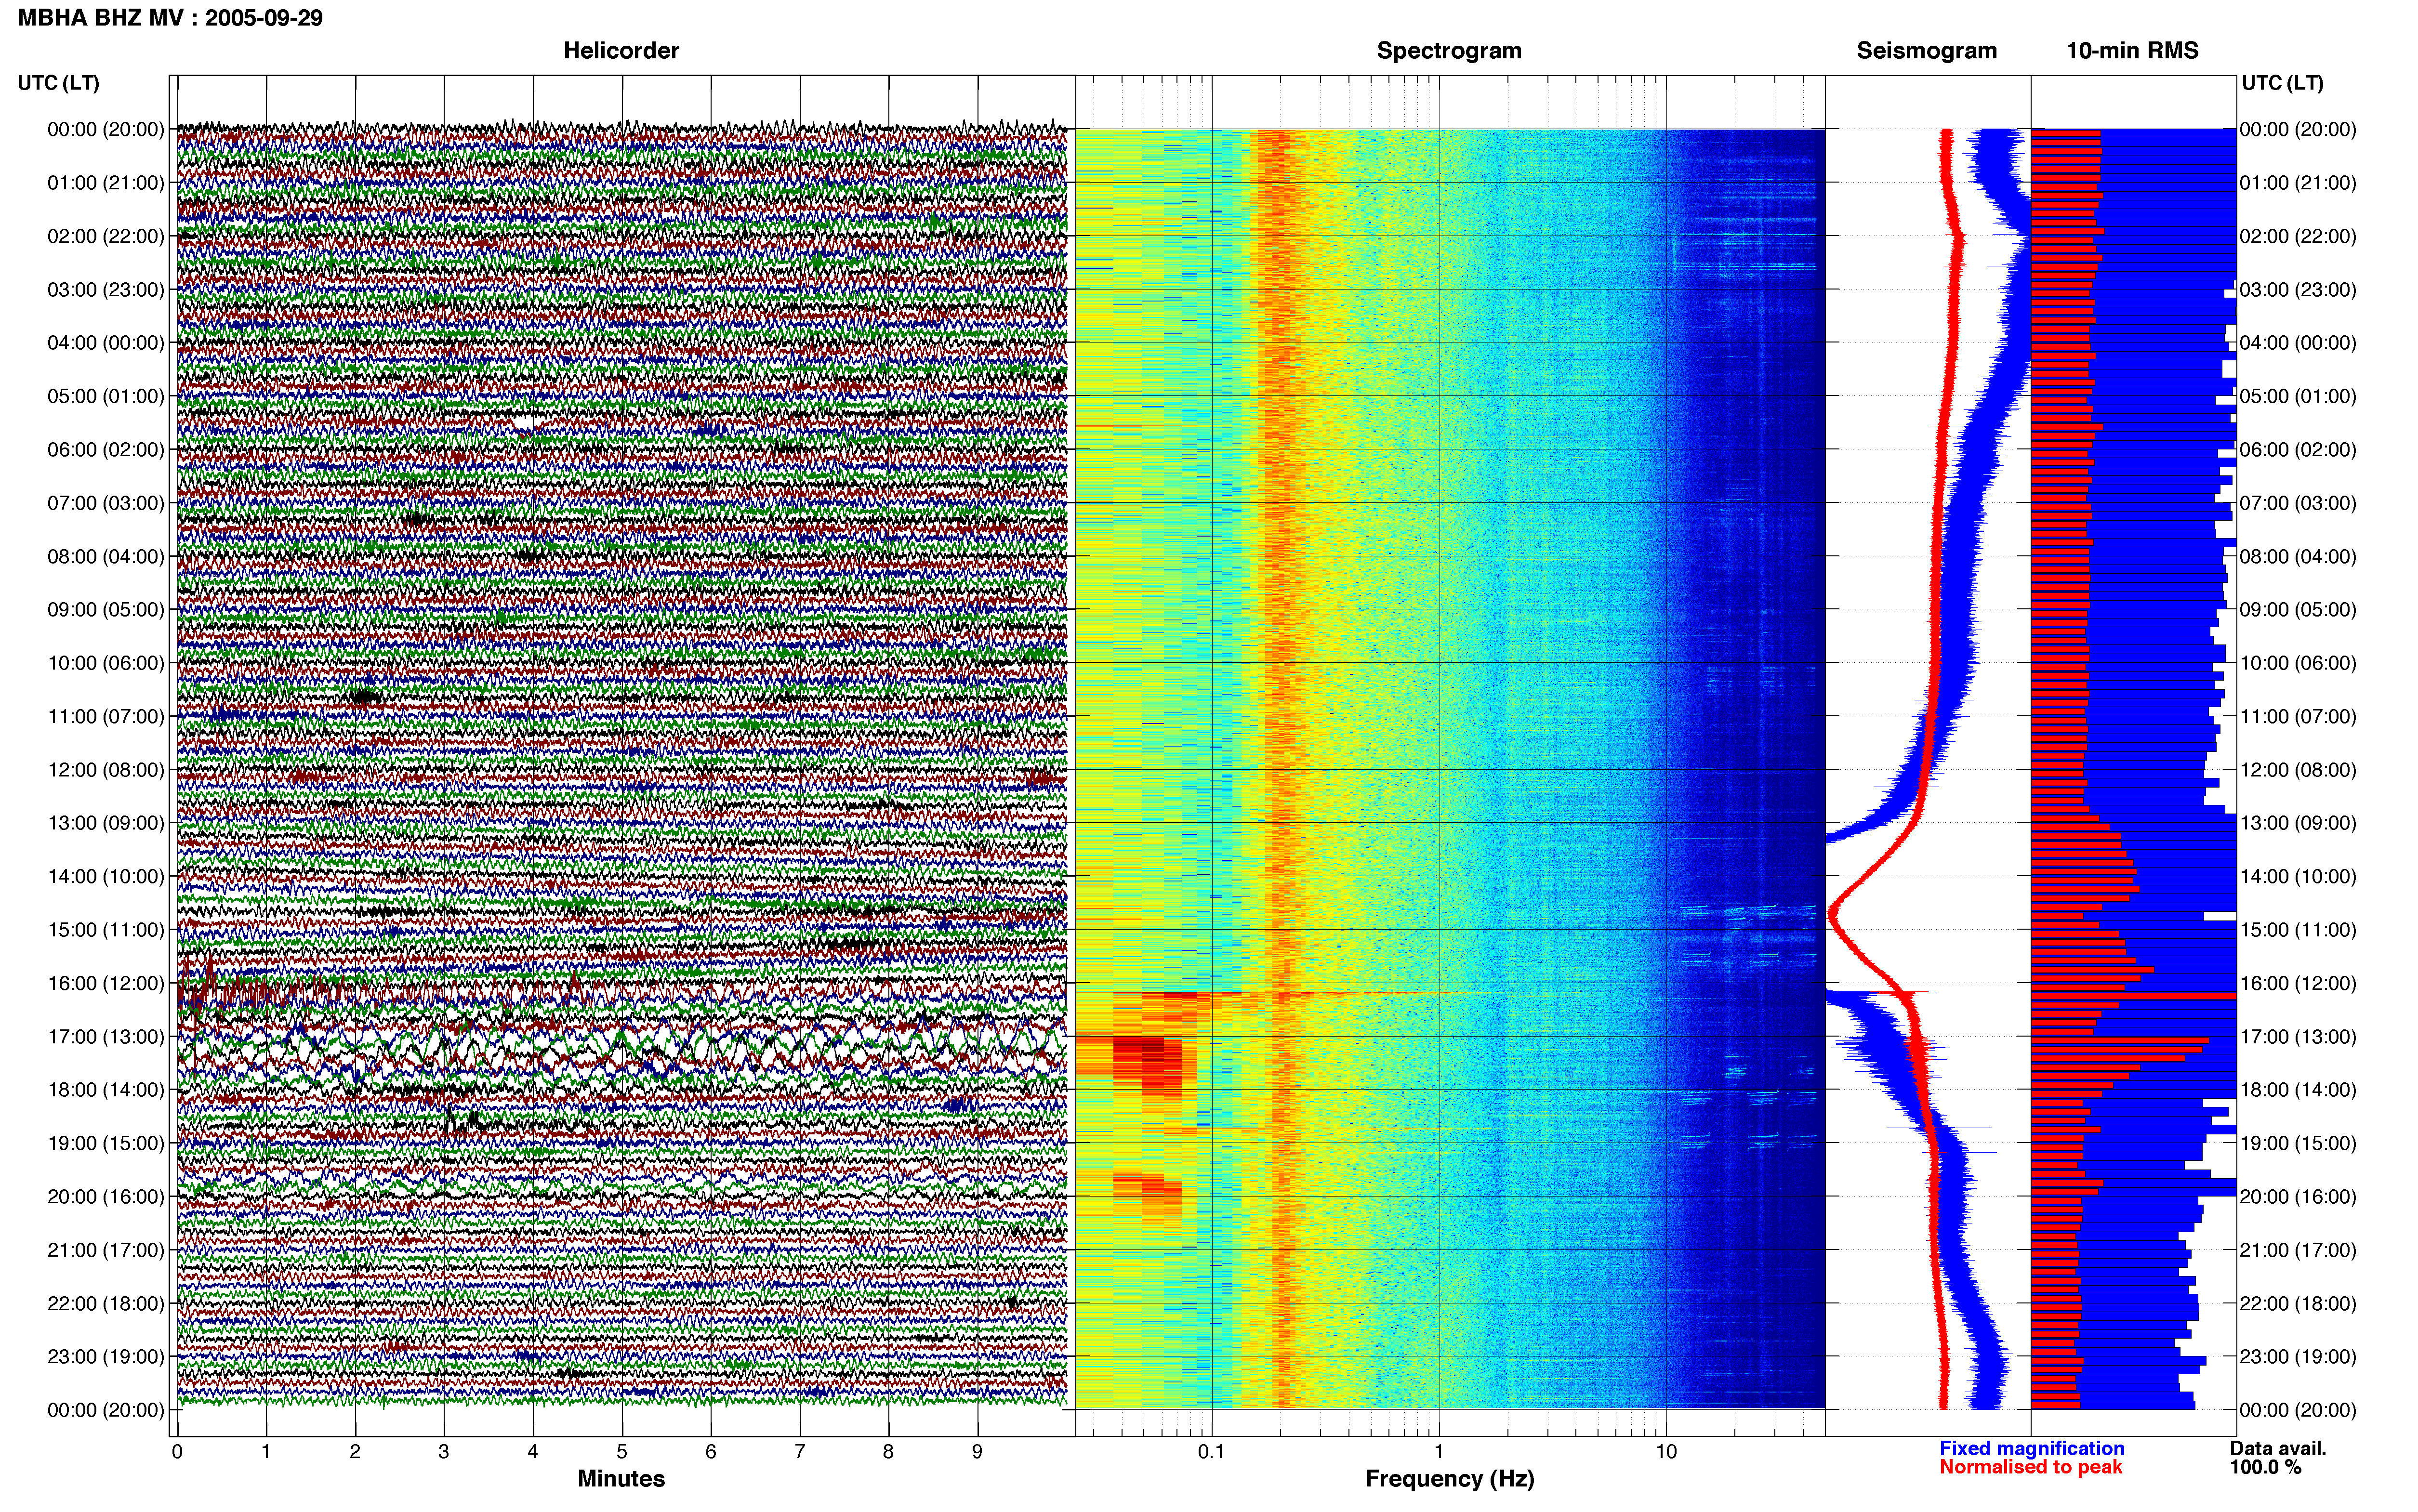This screenshot has width=2418, height=1512.
Task: Click right-side time label 13:00 (09:00)
Action: click(x=2298, y=823)
